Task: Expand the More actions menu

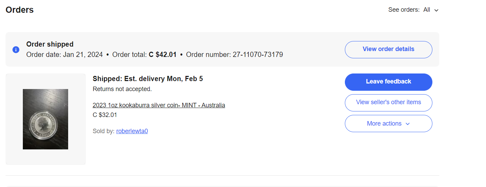Action: [388, 124]
